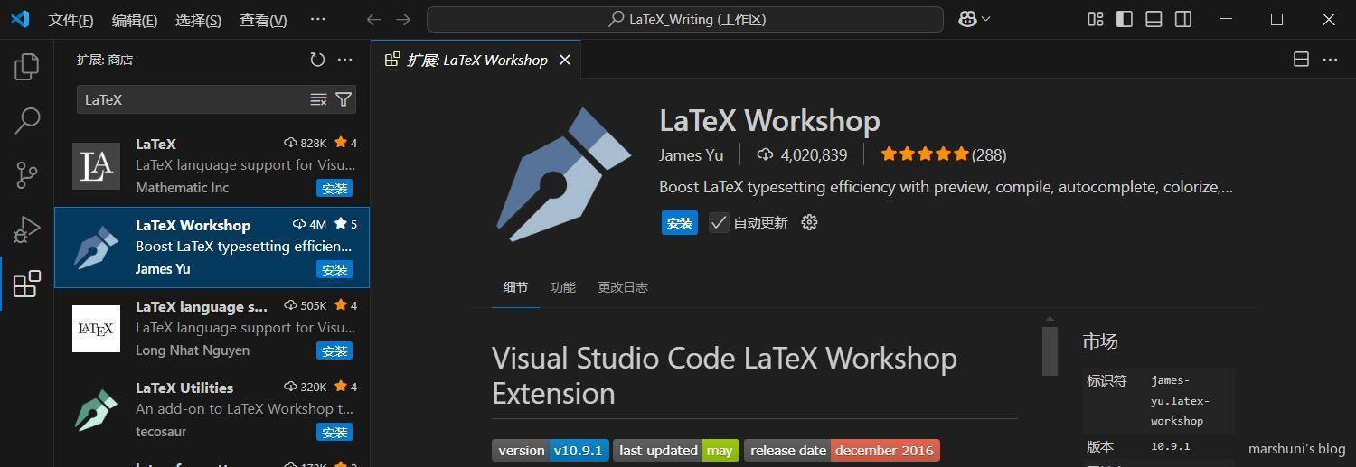Switch to the 细节 tab
Viewport: 1356px width, 467px height.
click(515, 287)
